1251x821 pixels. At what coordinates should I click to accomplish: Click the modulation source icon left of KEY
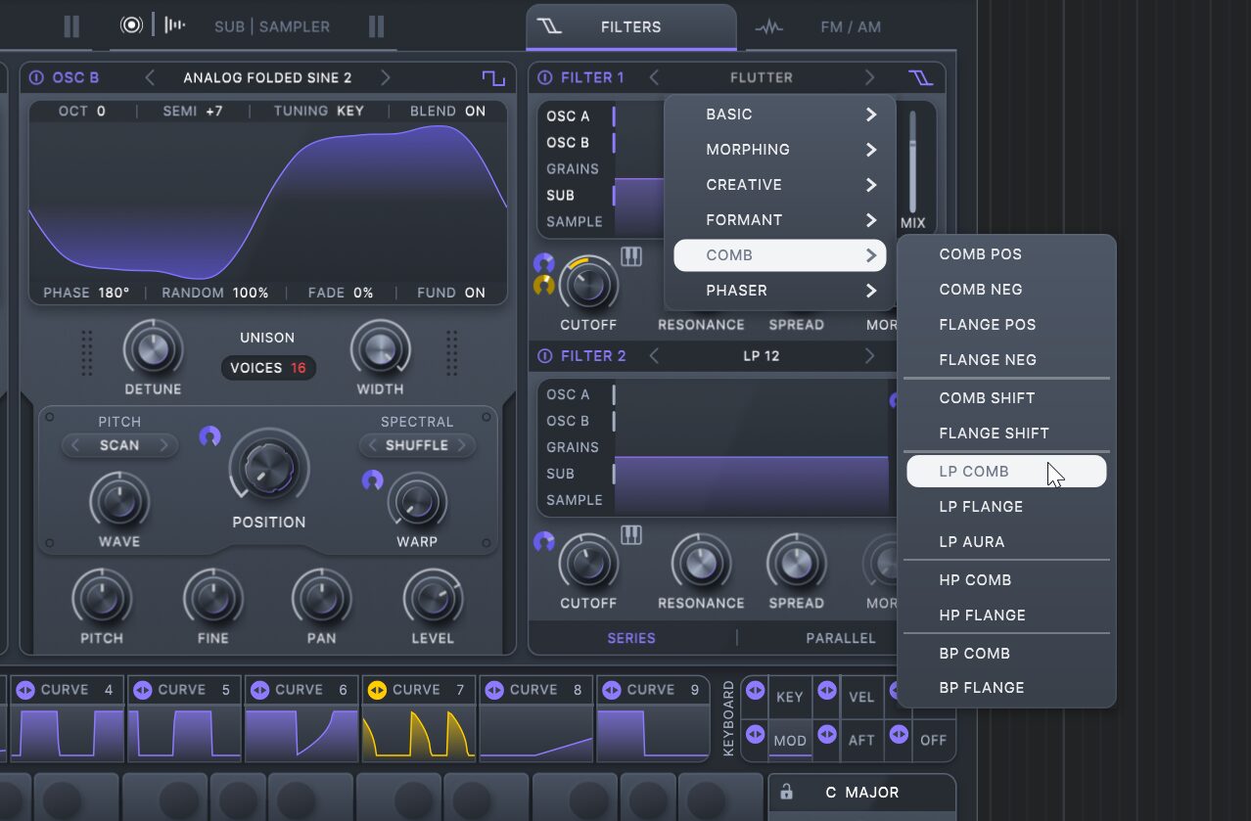(x=756, y=690)
